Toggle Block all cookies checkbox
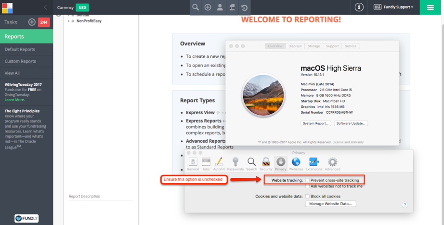The image size is (444, 225). [308, 196]
